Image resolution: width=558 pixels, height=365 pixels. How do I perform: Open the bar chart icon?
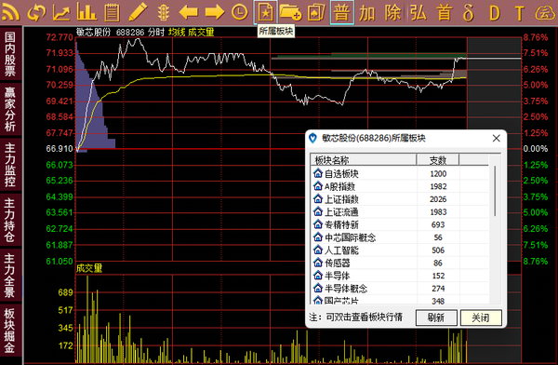tap(86, 12)
